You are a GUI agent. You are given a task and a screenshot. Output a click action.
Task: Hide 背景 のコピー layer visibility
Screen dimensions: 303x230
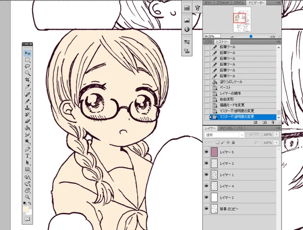tap(206, 209)
